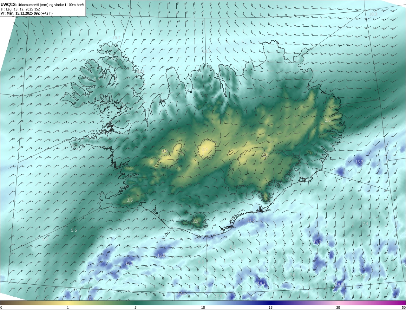
Task: Click the '10' tick on the color scale
Action: 203,307
